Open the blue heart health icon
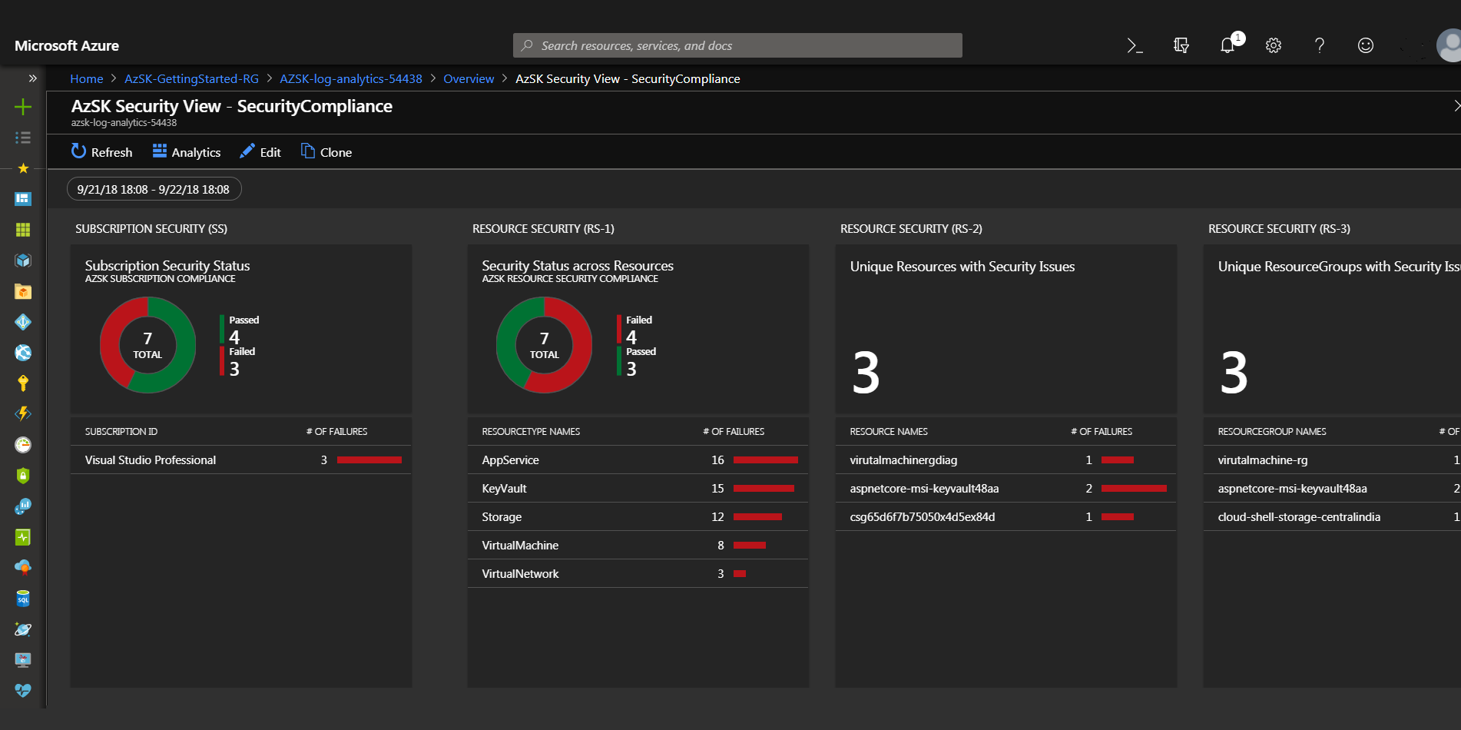This screenshot has width=1461, height=730. [x=23, y=690]
